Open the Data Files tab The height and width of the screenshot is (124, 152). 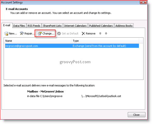pyautogui.click(x=19, y=26)
